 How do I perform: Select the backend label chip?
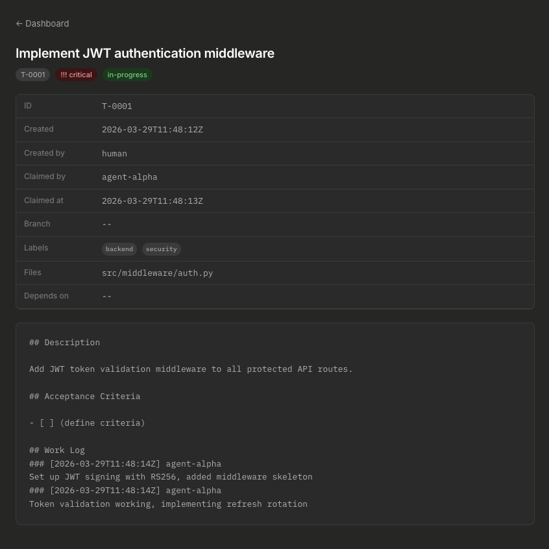pos(119,249)
